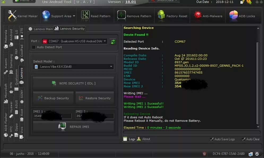Switch to the Logs tab
This screenshot has height=158, width=264.
[129, 139]
